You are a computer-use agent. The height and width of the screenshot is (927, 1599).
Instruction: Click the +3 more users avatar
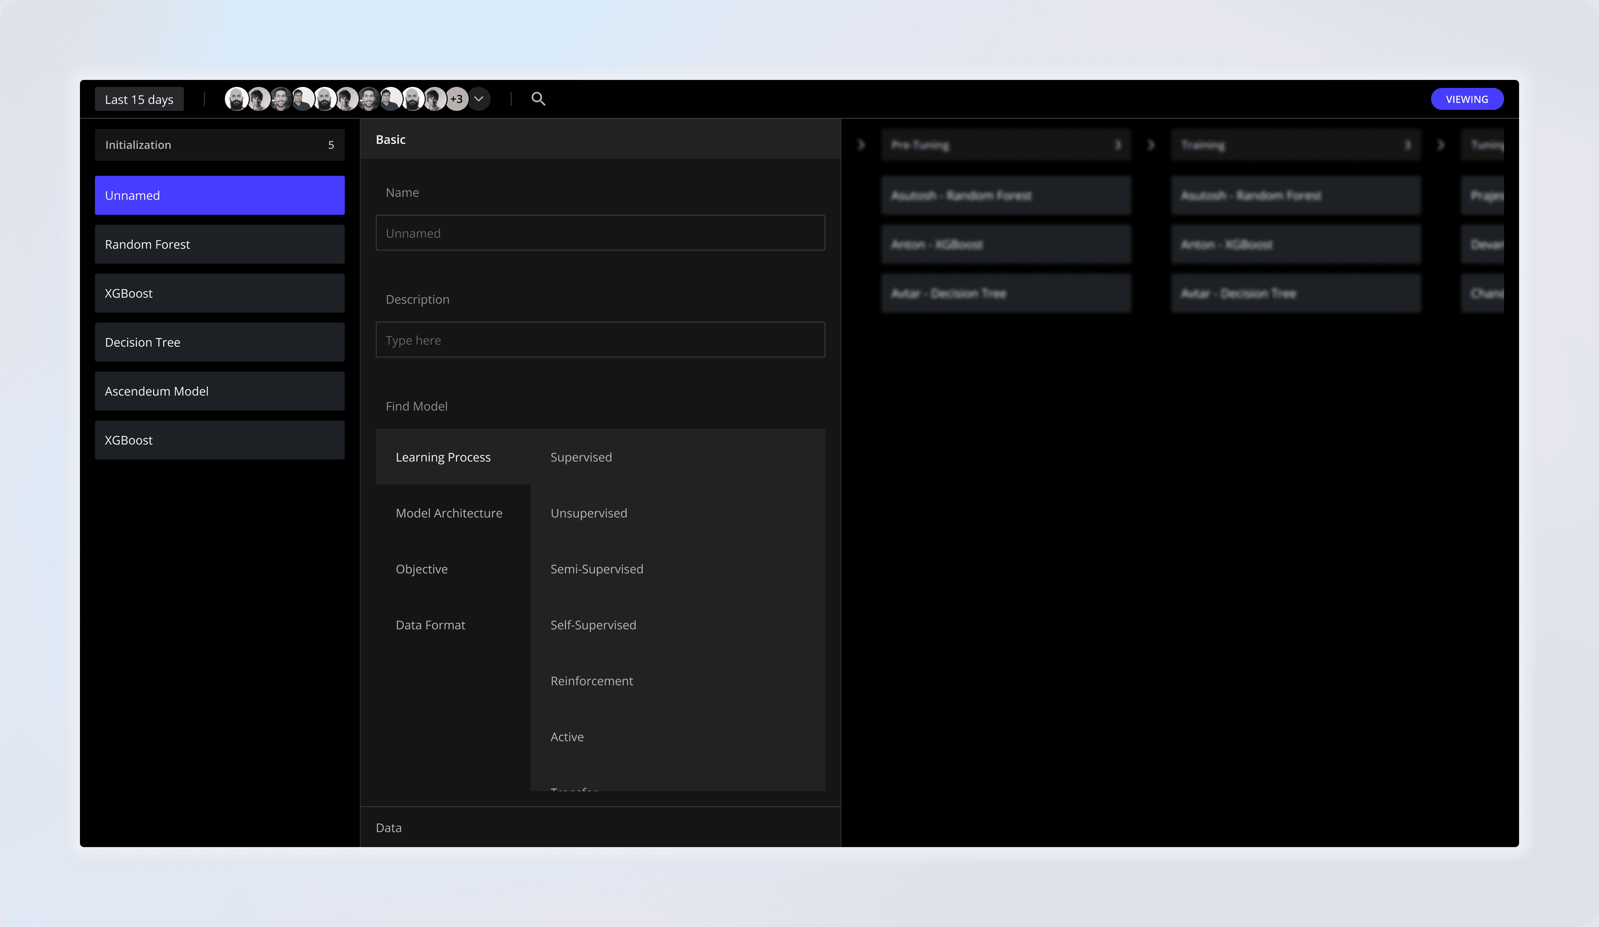click(x=456, y=99)
